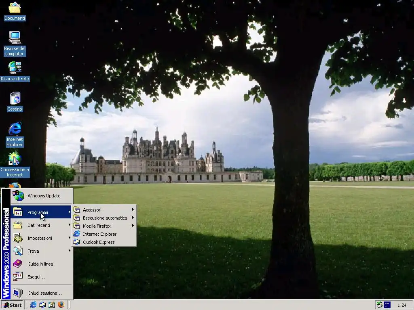Expand the Mozilla Firefox submenu arrow
414x310 pixels.
tap(133, 226)
